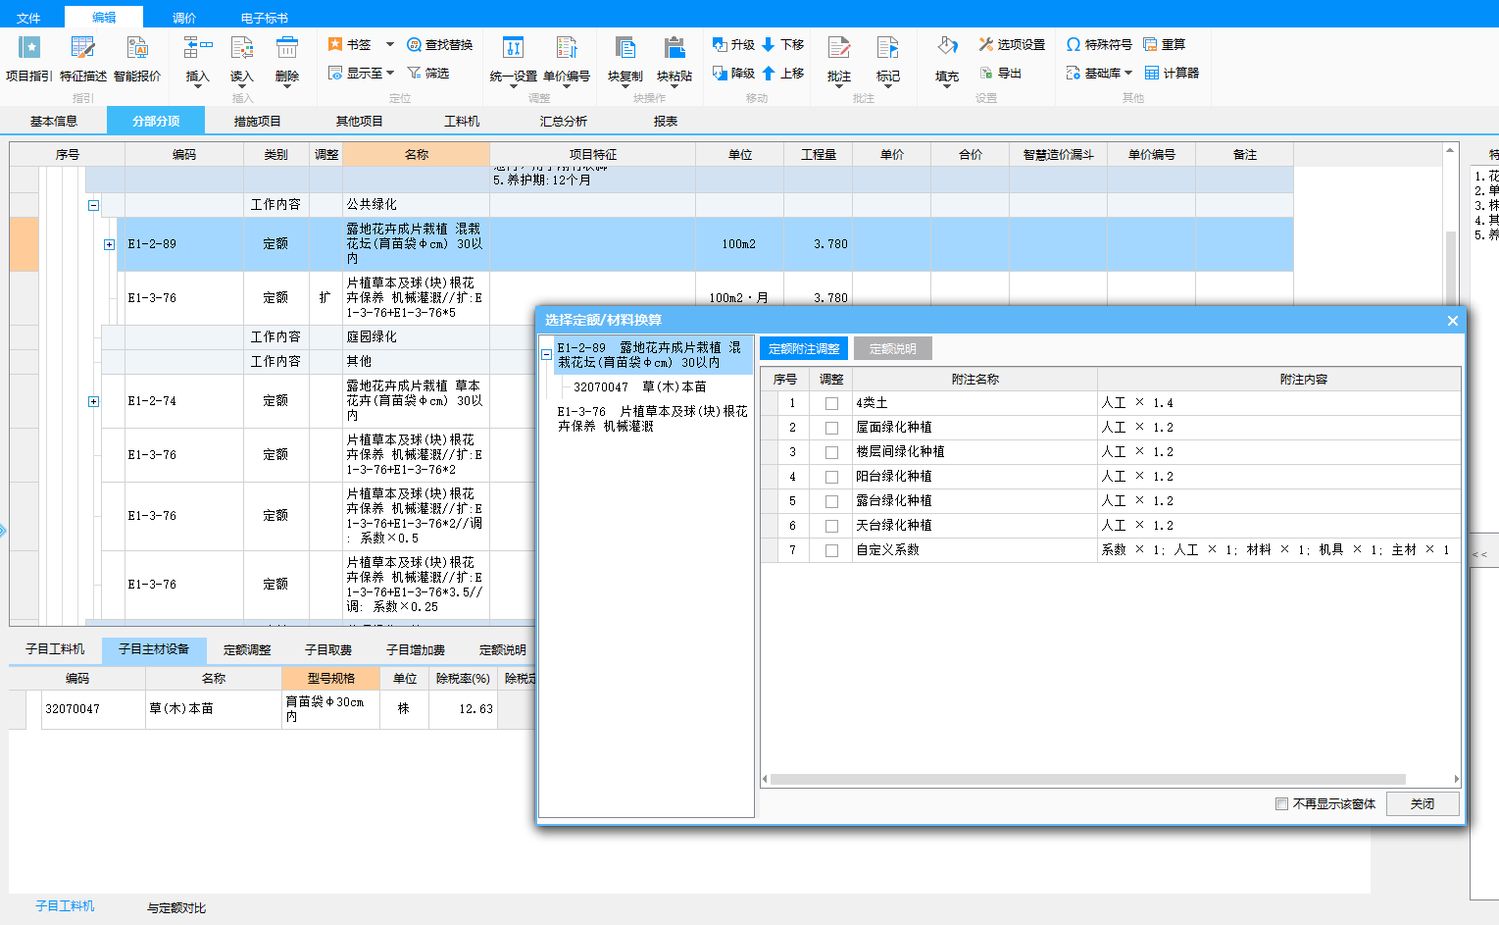The width and height of the screenshot is (1499, 925).
Task: Select 32070047 草(木)本苗 tree item
Action: pos(640,387)
